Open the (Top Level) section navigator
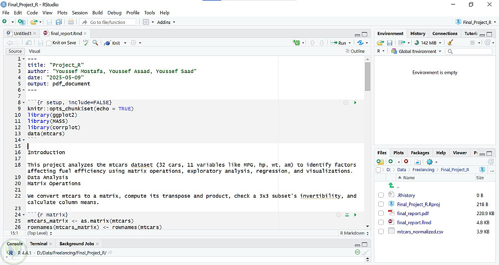Screen dimensions: 499x265 [39, 233]
